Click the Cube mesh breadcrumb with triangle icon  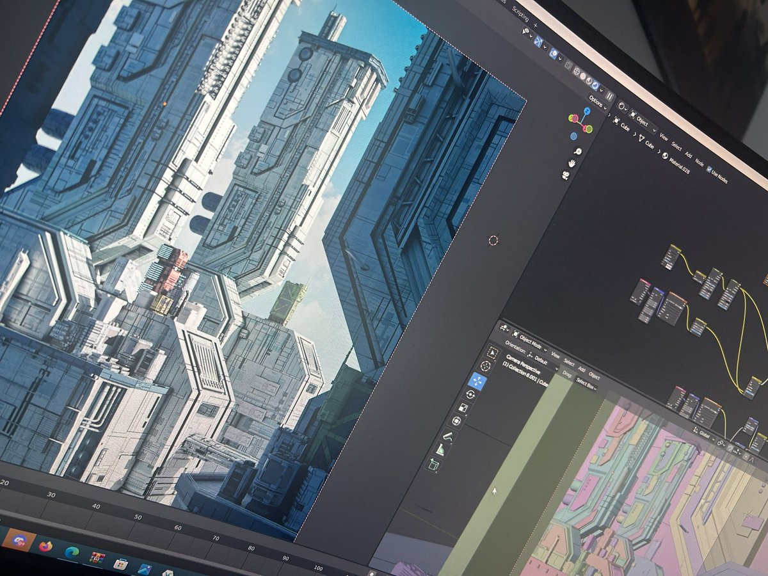pyautogui.click(x=646, y=141)
